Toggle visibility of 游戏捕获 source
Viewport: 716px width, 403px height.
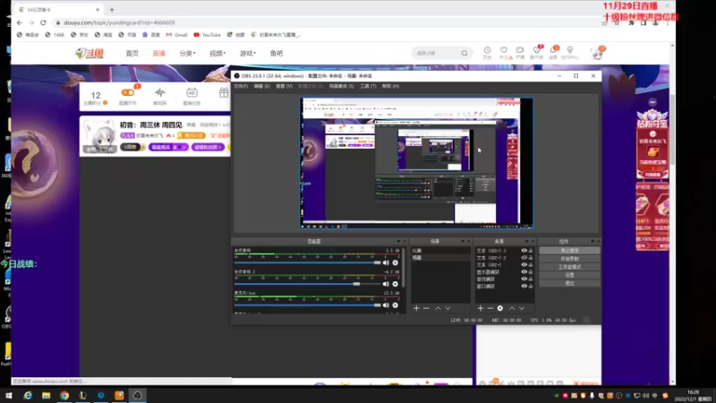524,279
